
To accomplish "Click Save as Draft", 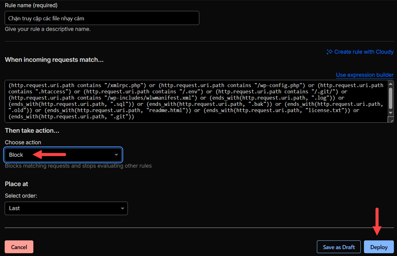I will [339, 247].
